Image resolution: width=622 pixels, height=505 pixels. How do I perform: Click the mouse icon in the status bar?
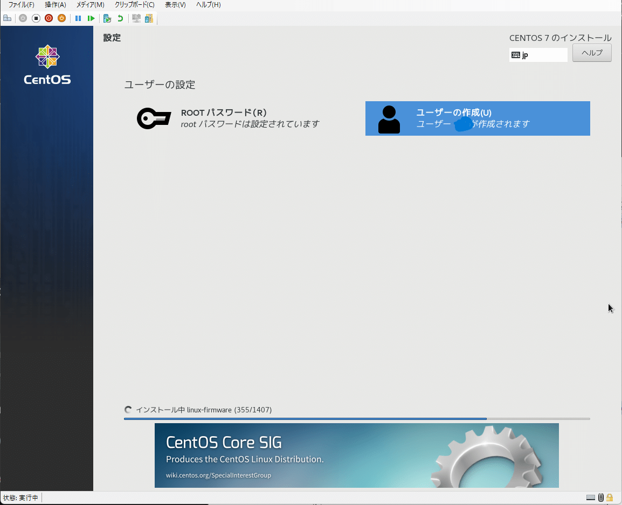click(600, 497)
